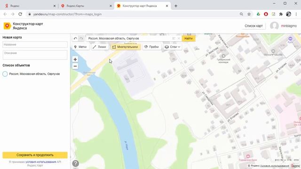The height and width of the screenshot is (169, 301).
Task: Select the Метки placemark tool
Action: pyautogui.click(x=80, y=47)
